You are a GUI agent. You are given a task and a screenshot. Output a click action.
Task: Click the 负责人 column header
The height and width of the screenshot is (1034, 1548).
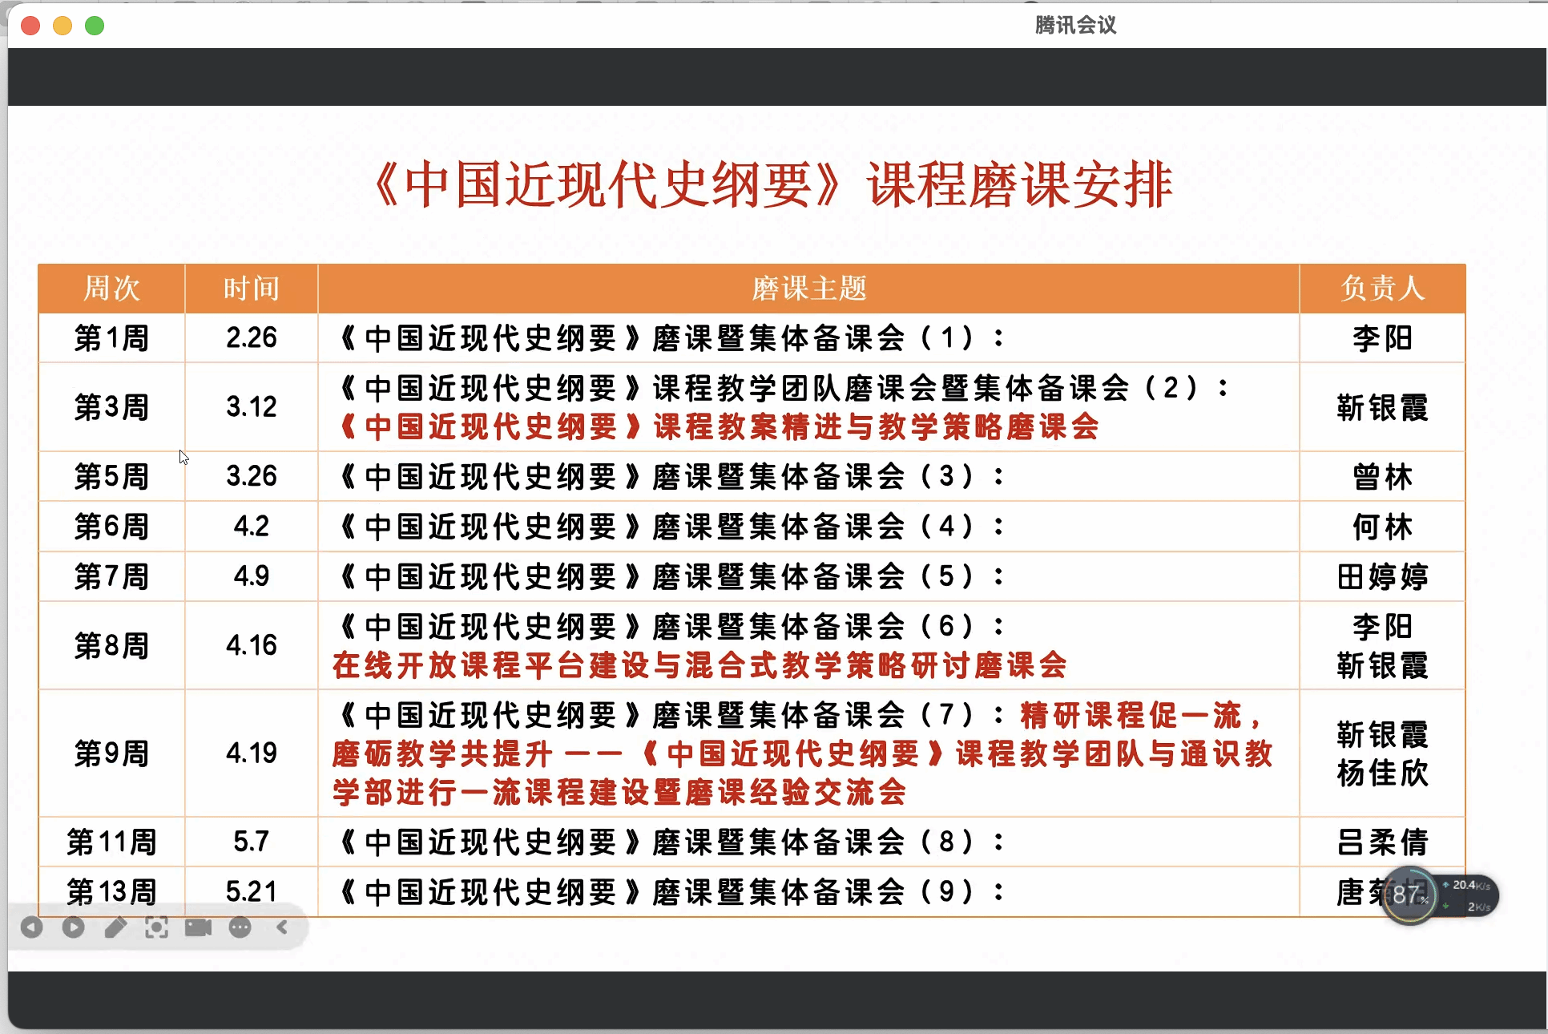pyautogui.click(x=1382, y=289)
